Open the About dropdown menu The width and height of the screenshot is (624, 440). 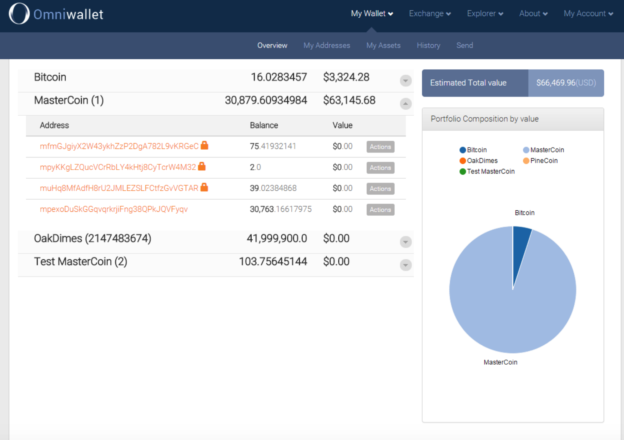point(533,14)
